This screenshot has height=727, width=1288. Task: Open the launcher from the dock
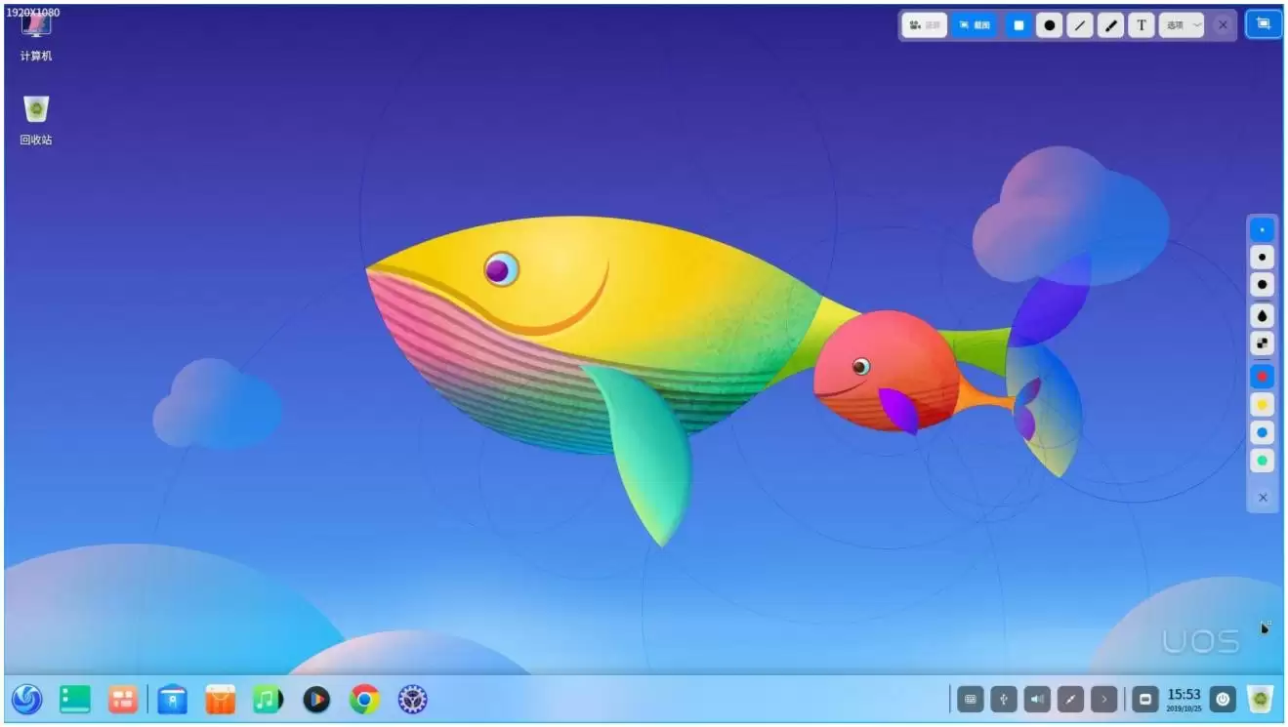click(x=26, y=699)
